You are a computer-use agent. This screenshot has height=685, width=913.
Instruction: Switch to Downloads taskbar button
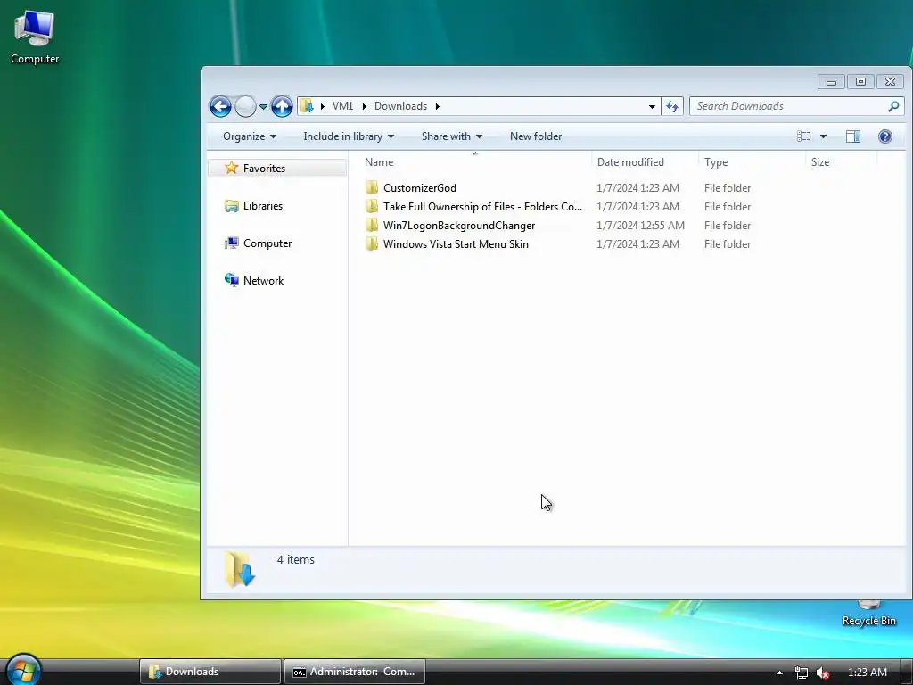pyautogui.click(x=210, y=672)
